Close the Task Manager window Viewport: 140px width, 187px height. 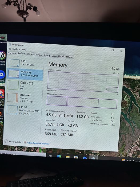click(121, 51)
